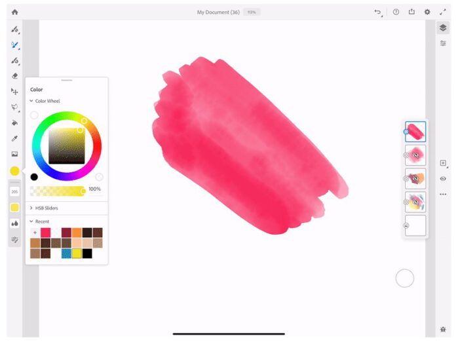Open the Layers panel icon
The width and height of the screenshot is (456, 344).
point(443,28)
